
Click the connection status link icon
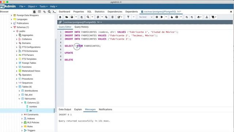click(60, 22)
